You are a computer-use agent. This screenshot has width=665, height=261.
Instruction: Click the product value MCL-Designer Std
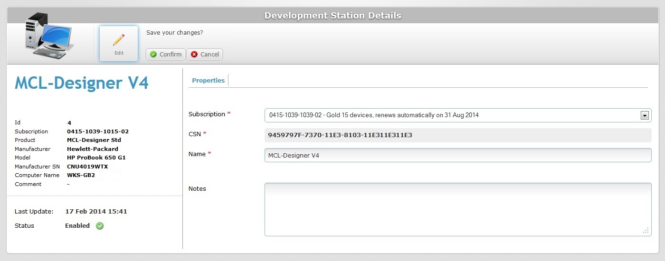(94, 140)
